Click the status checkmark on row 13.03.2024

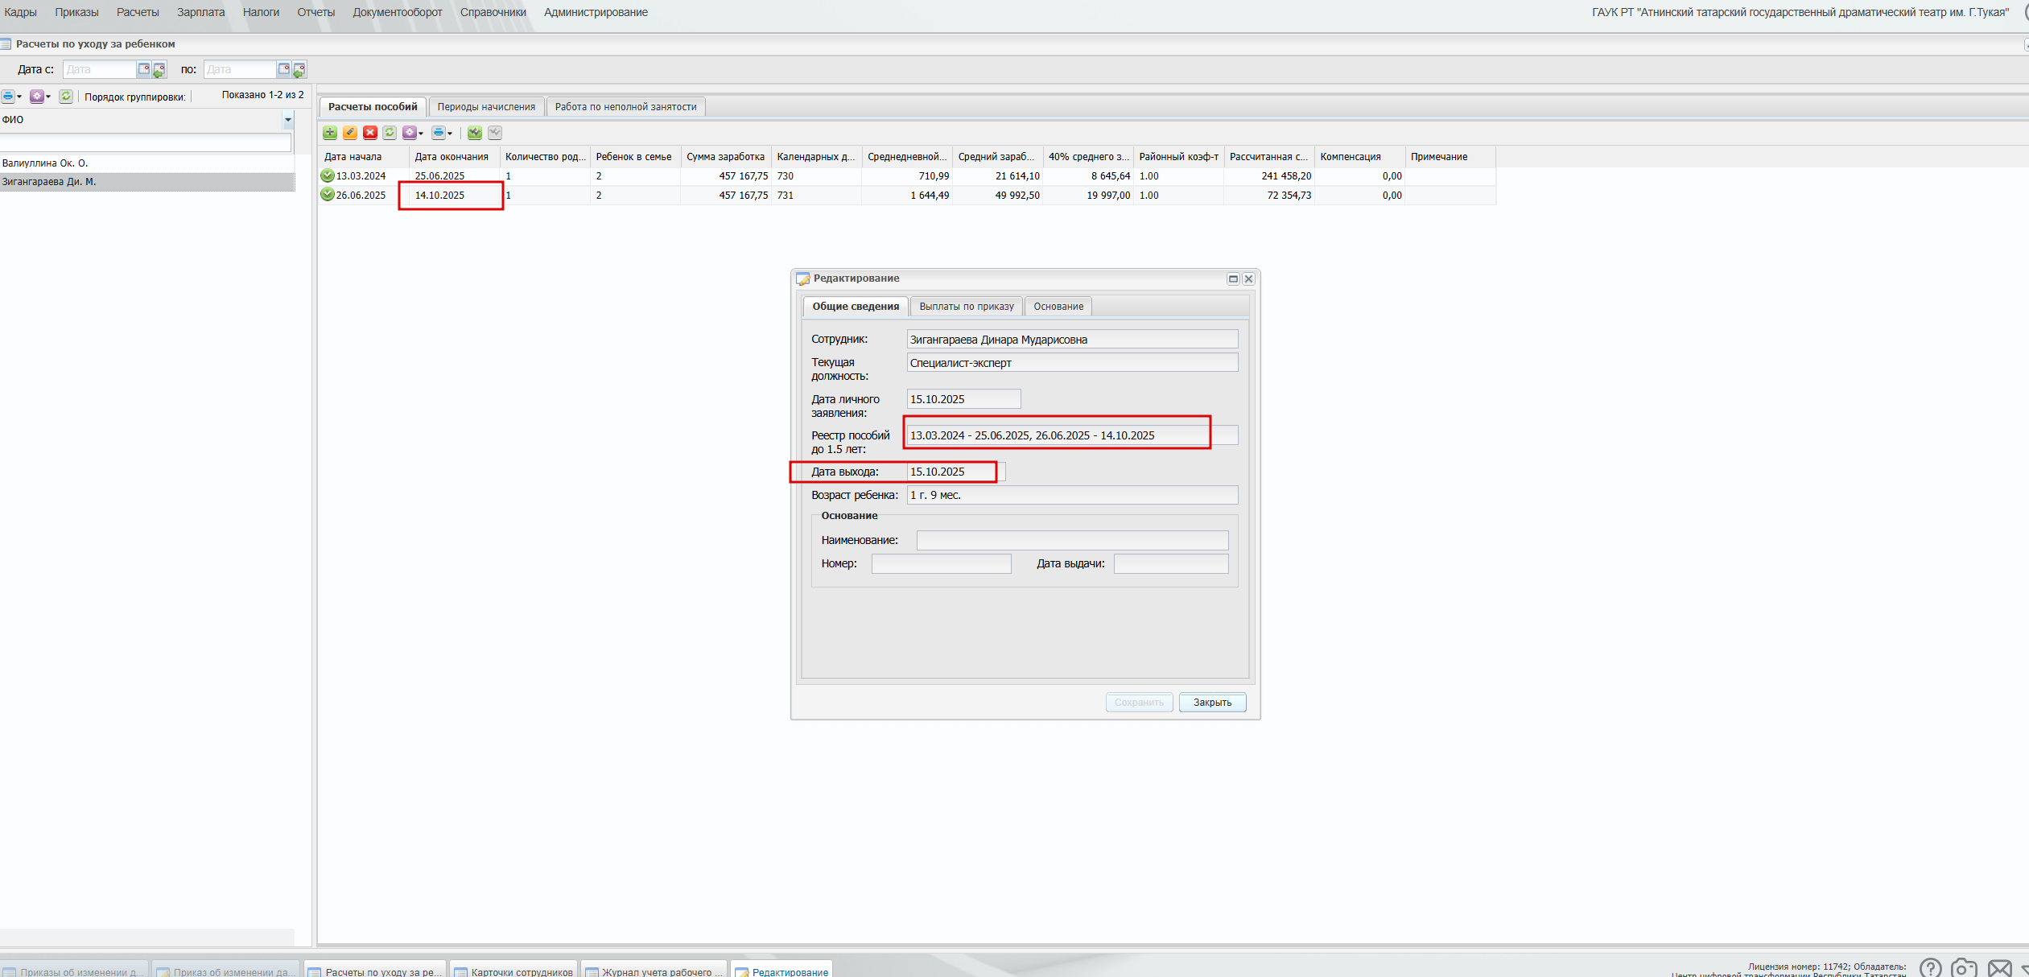(x=328, y=175)
